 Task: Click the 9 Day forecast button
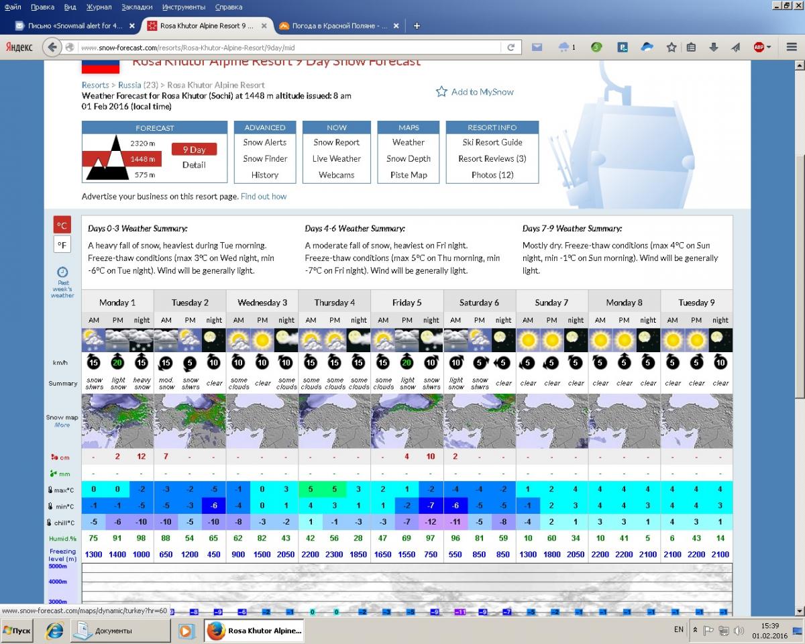click(x=194, y=150)
